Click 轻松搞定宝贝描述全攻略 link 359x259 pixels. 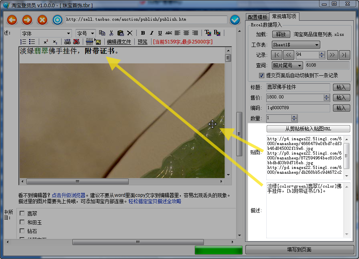[155, 201]
